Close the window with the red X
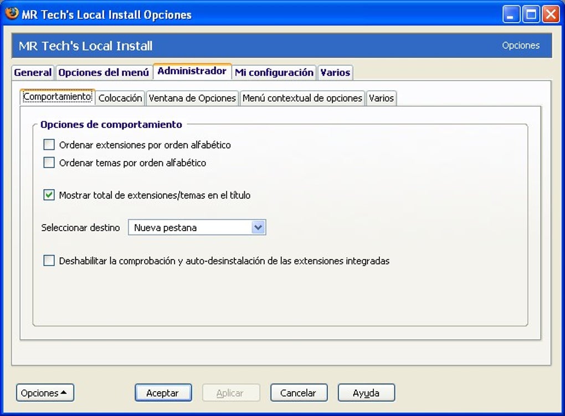The width and height of the screenshot is (565, 416). tap(551, 14)
